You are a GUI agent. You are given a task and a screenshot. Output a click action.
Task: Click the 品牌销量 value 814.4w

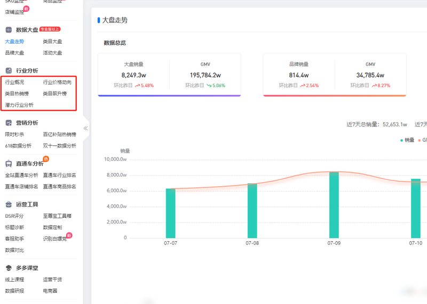point(299,75)
